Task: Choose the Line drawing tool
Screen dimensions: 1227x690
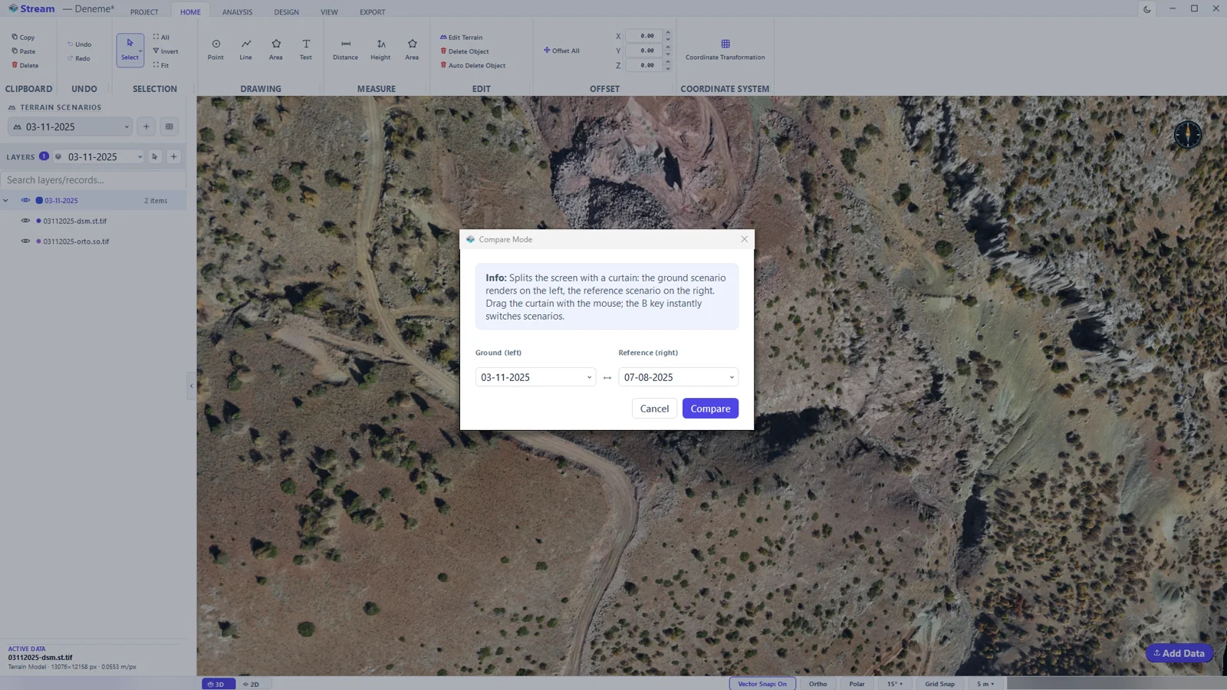Action: tap(245, 50)
